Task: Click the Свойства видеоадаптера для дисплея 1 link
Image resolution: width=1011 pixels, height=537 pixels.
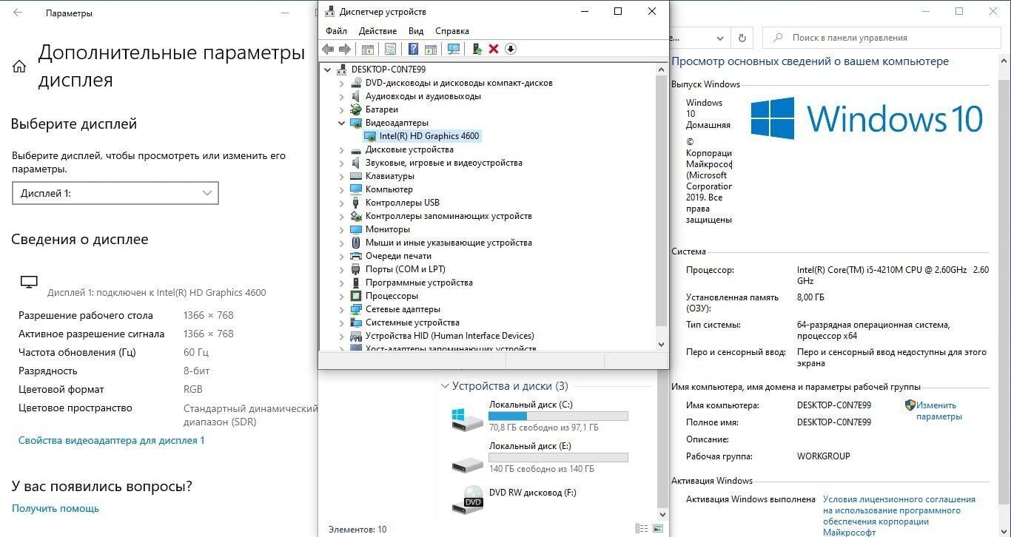Action: (x=111, y=440)
